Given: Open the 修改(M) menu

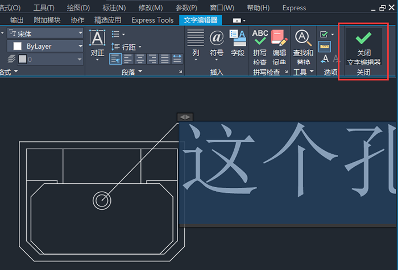Looking at the screenshot, I should point(151,8).
